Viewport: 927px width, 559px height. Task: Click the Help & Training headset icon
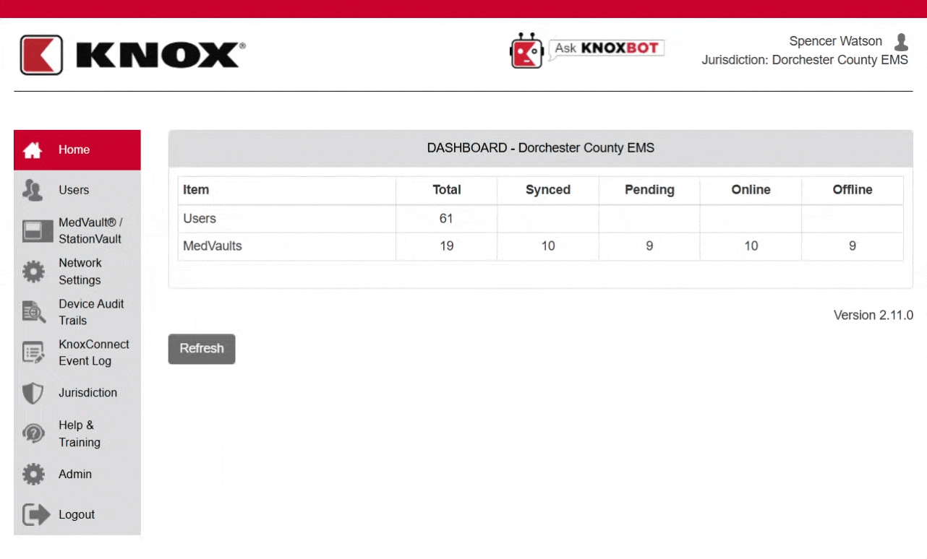point(33,433)
